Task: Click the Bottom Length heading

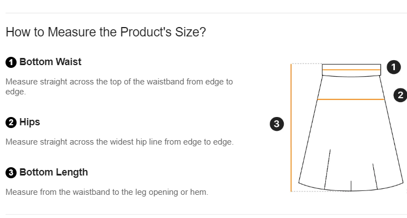Action: (54, 172)
